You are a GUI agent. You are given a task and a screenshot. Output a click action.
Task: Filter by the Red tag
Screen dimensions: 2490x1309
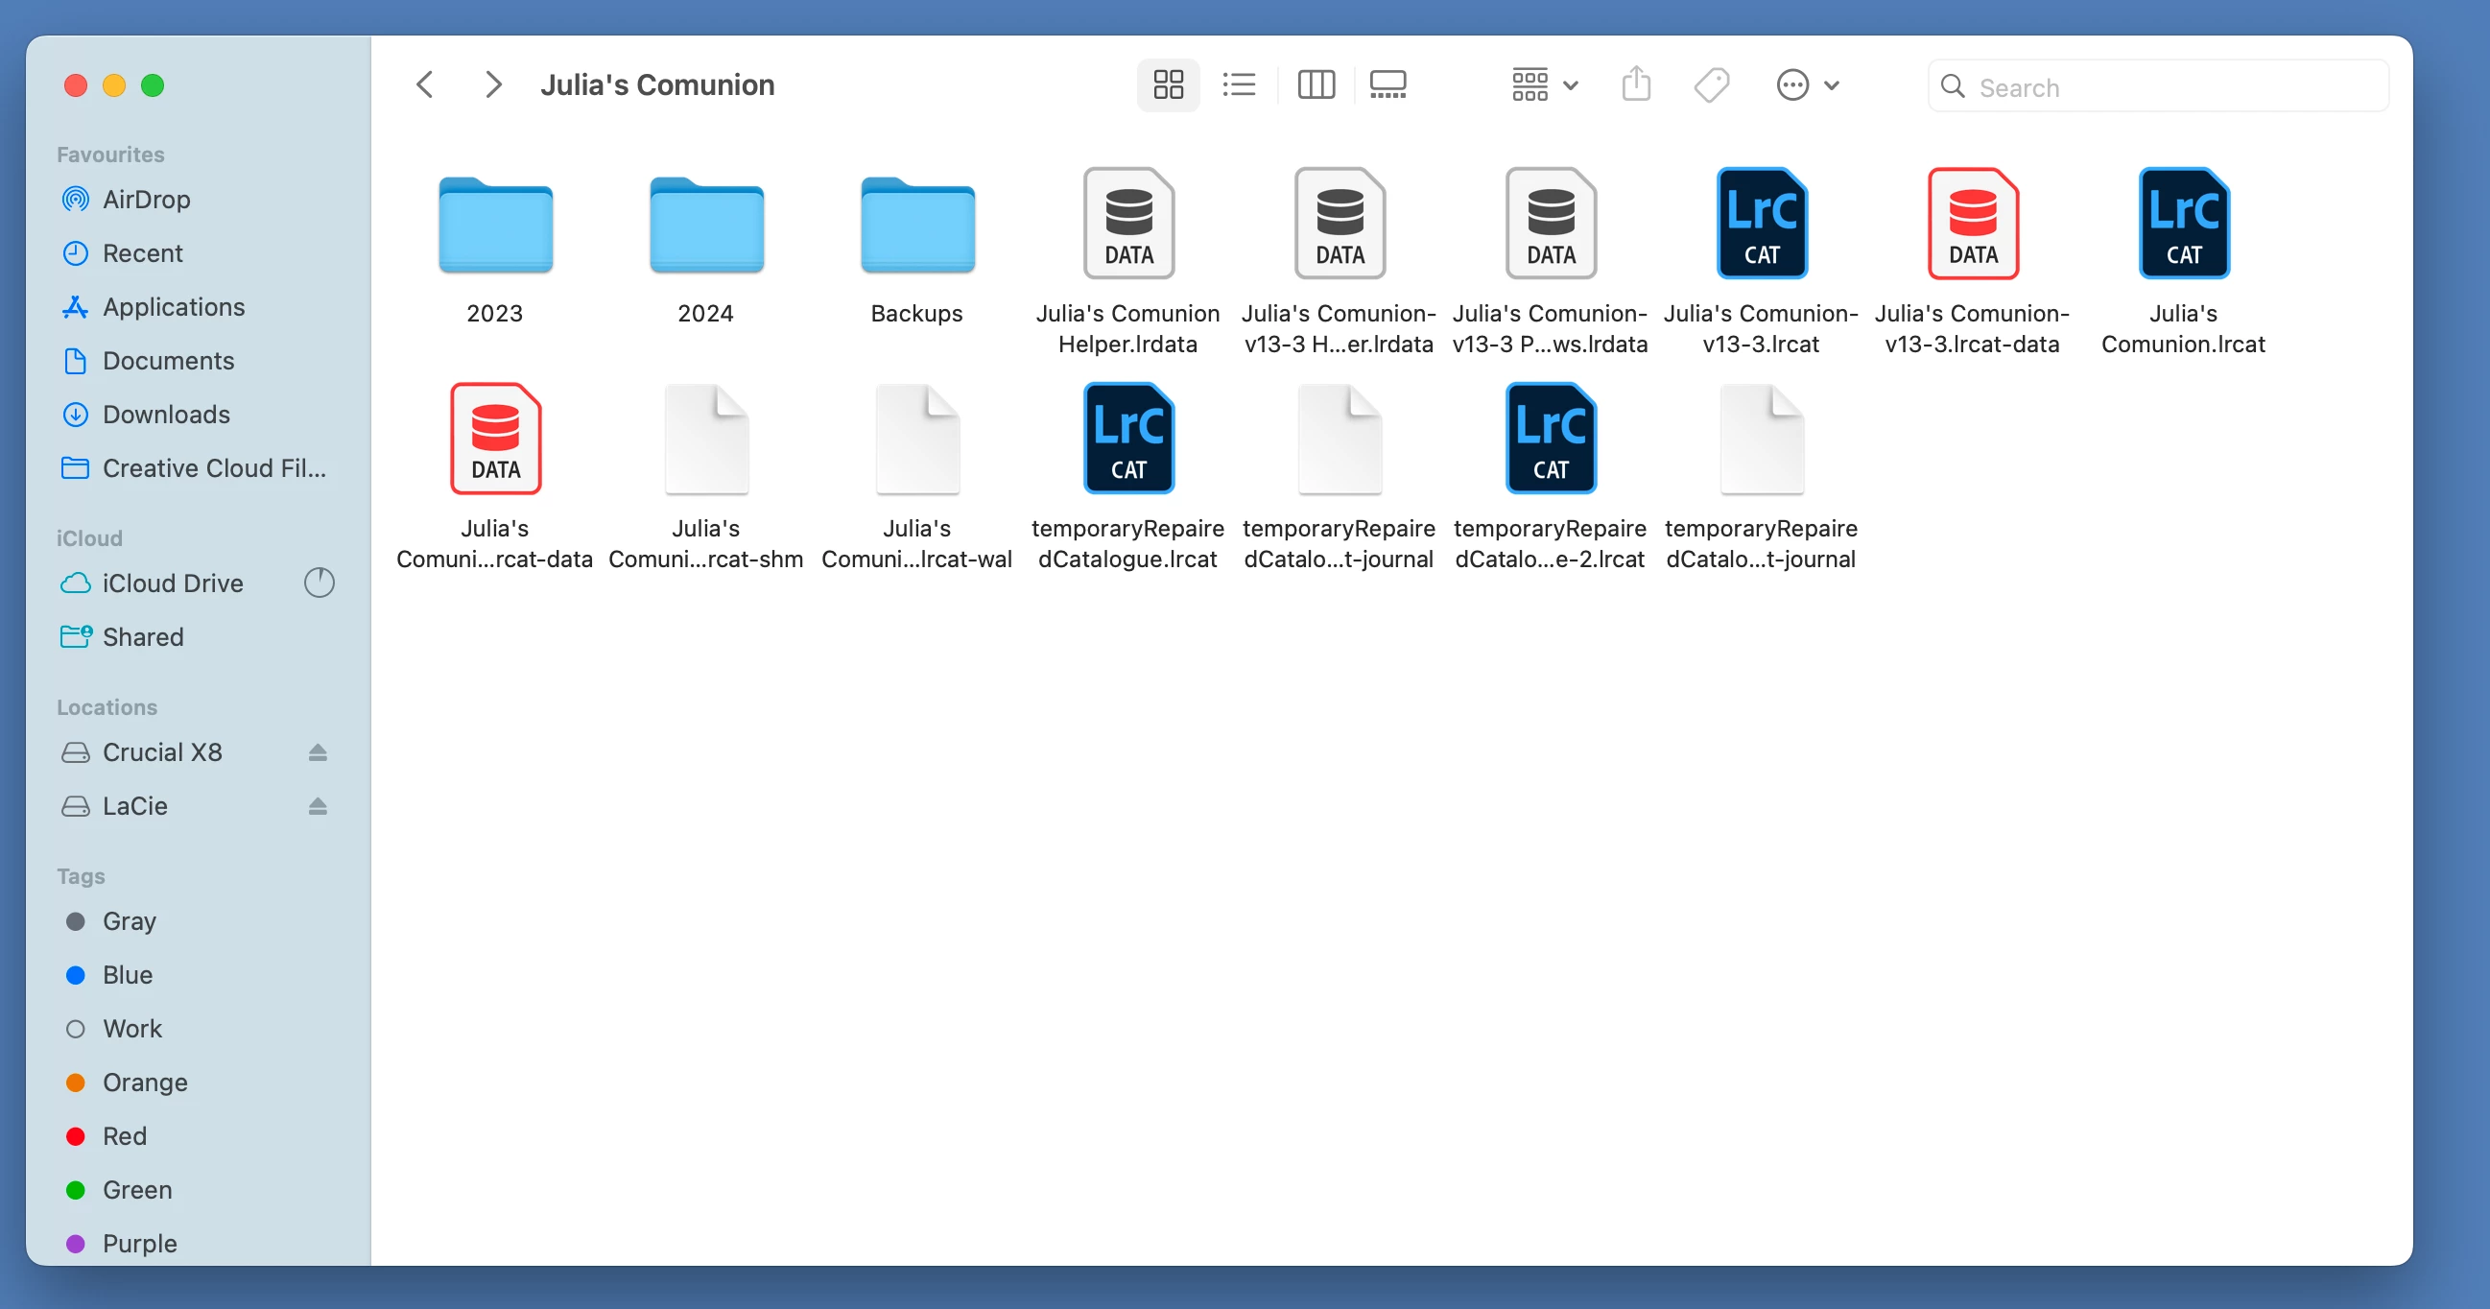pyautogui.click(x=124, y=1136)
